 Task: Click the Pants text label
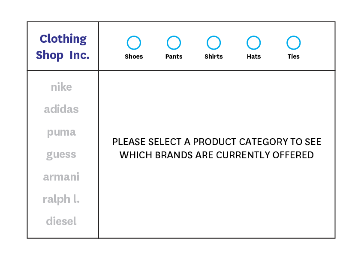(174, 56)
